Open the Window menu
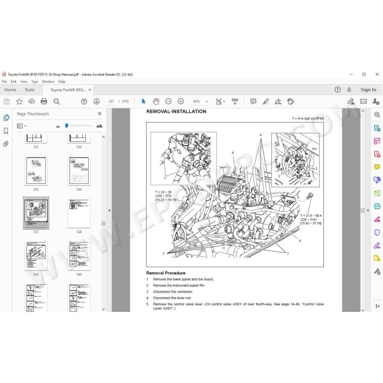The height and width of the screenshot is (383, 383). tap(48, 82)
